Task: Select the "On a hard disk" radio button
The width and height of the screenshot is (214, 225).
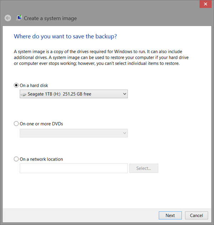Action: click(16, 85)
